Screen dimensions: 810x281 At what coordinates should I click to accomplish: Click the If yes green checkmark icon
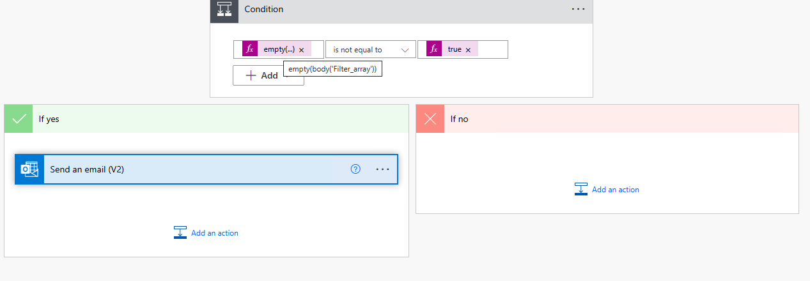[x=19, y=119]
